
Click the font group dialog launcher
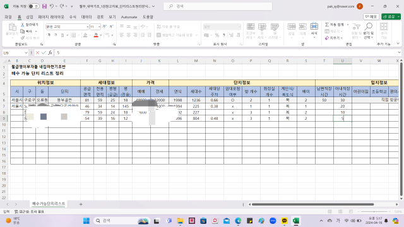tap(114, 45)
